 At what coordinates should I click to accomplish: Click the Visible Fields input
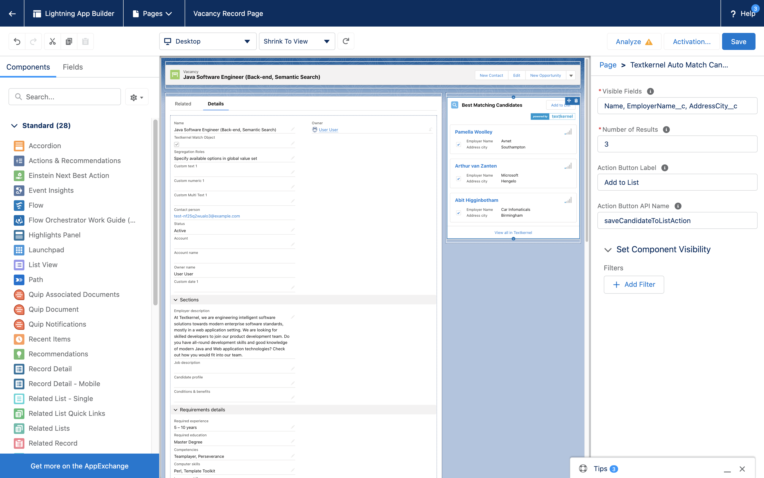pos(677,106)
